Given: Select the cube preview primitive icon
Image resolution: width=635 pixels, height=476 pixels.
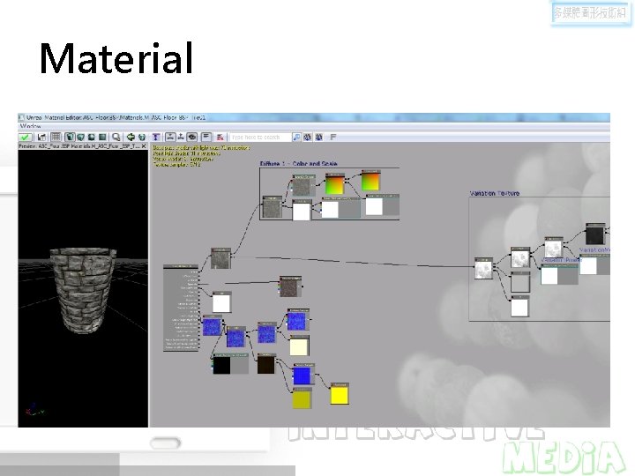Looking at the screenshot, I should coord(80,138).
